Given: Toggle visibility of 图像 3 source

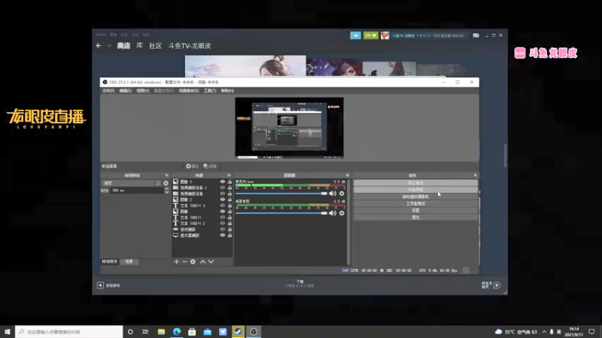Looking at the screenshot, I should pos(223,182).
